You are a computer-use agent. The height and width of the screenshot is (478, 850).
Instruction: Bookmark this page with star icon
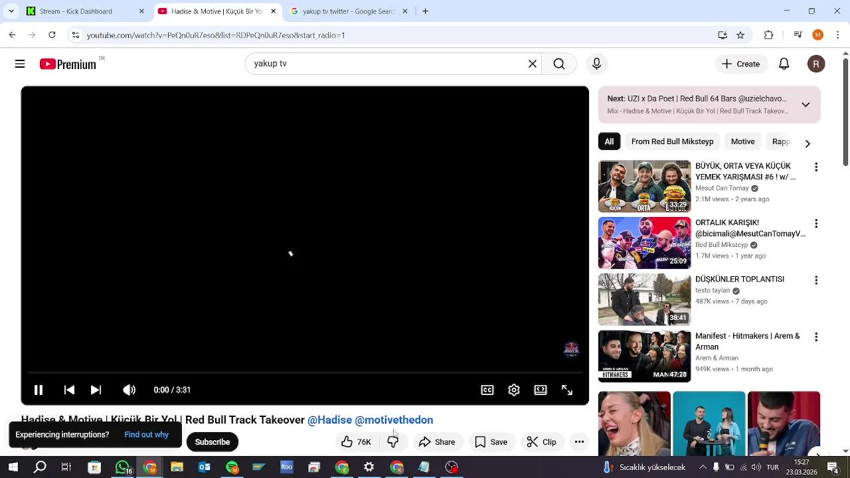pos(740,35)
